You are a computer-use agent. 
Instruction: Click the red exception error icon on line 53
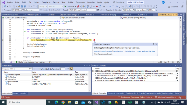point(94,40)
